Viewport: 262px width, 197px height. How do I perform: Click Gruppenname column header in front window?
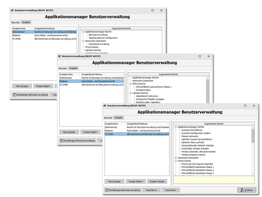pos(115,124)
